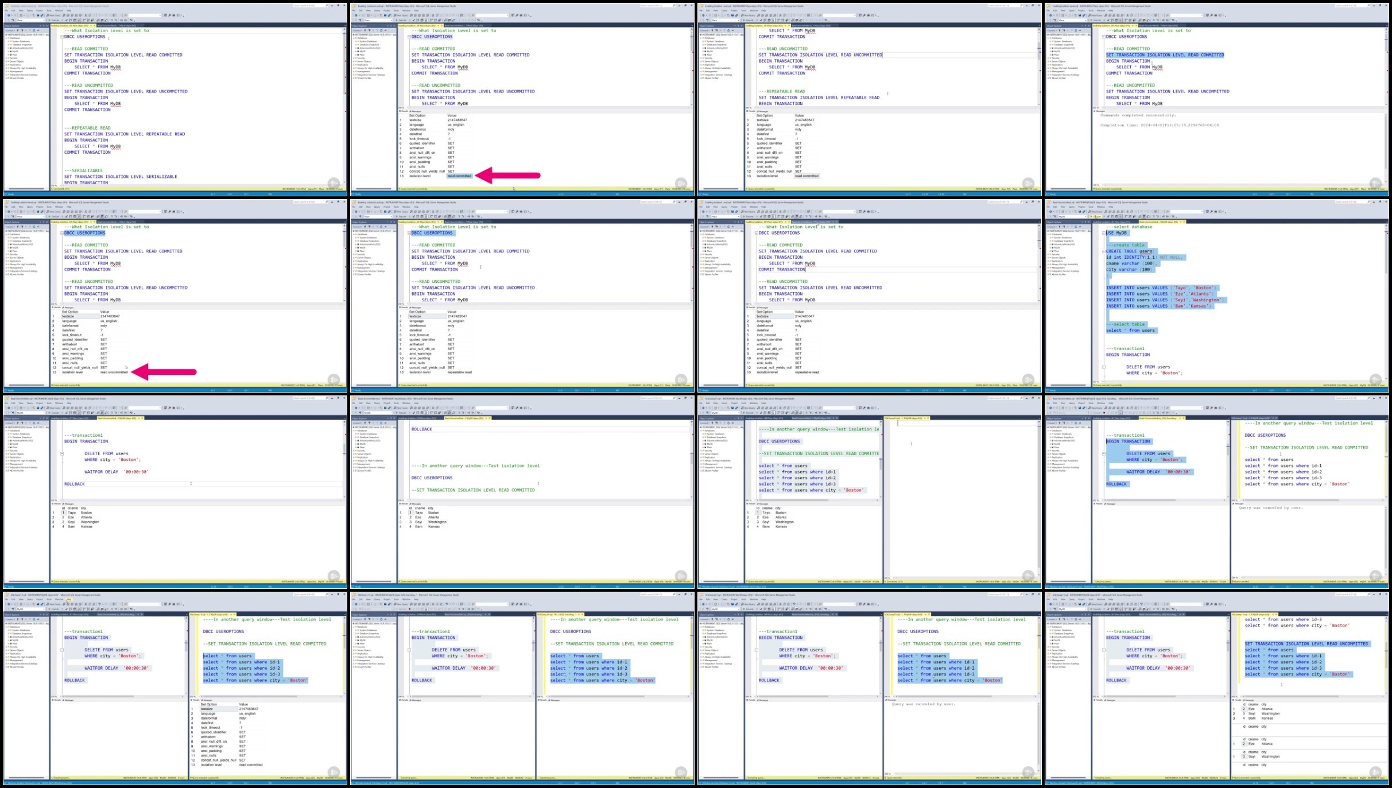Open the File menu in the SERIALIZABLE frame

(x=7, y=10)
